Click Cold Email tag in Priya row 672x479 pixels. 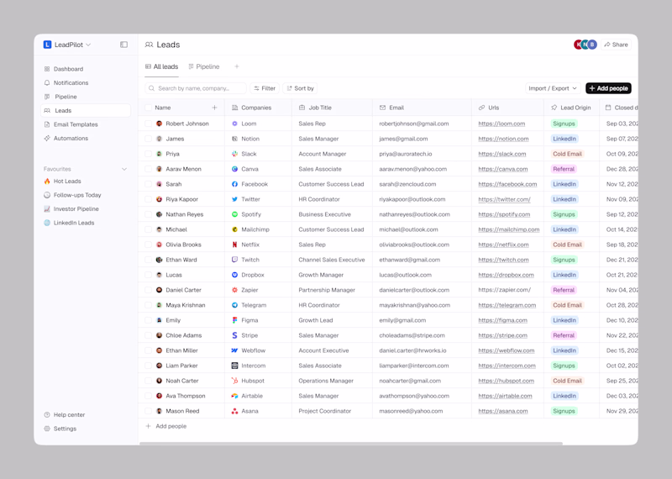point(568,154)
